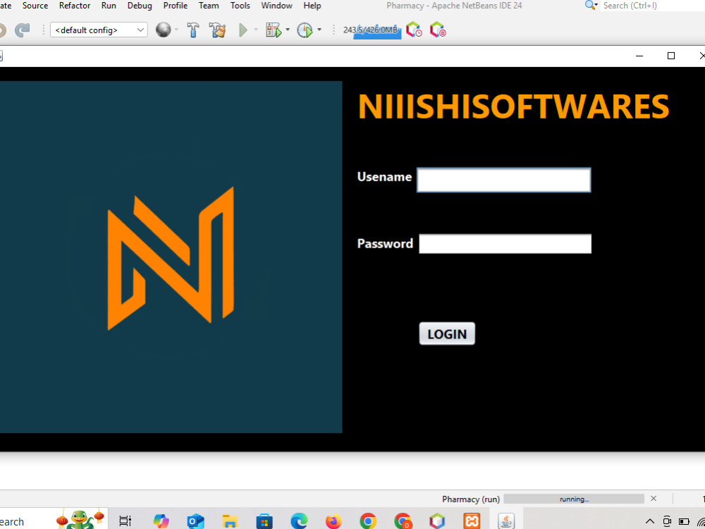
Task: Click the Build Project hammer icon
Action: 193,30
